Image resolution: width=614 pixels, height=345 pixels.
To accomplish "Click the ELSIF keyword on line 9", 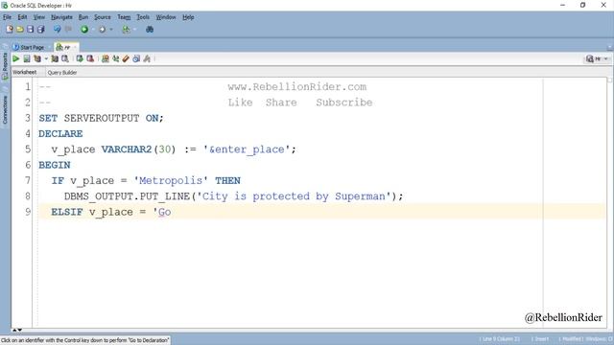I will point(67,212).
